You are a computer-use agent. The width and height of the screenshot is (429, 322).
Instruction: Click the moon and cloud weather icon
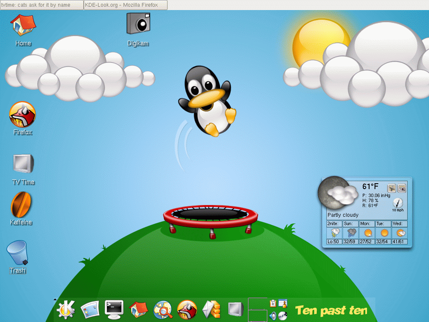click(x=338, y=193)
